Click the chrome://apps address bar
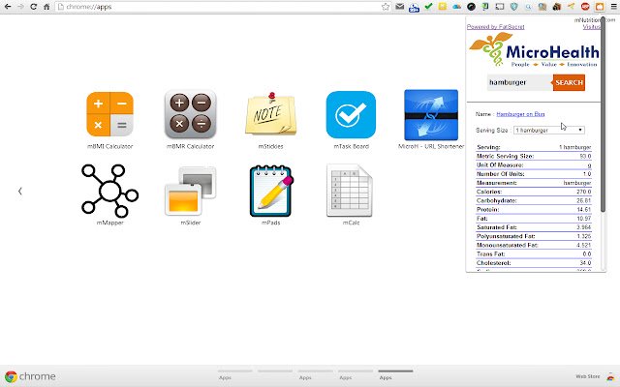This screenshot has width=620, height=387. tap(224, 7)
